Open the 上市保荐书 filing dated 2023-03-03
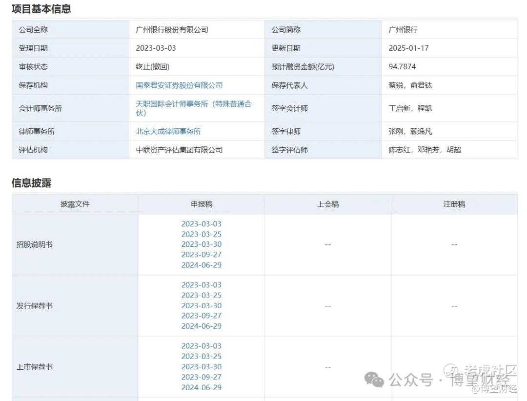Image resolution: width=527 pixels, height=401 pixels. click(202, 346)
